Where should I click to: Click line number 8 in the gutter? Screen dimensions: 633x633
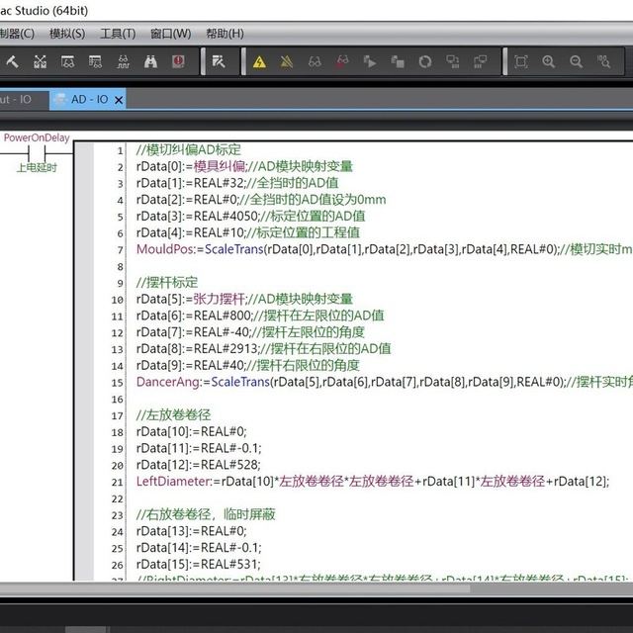pos(120,266)
